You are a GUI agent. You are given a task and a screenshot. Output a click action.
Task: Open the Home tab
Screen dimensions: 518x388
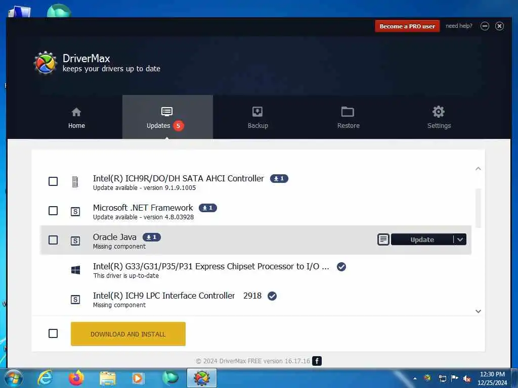pos(76,117)
